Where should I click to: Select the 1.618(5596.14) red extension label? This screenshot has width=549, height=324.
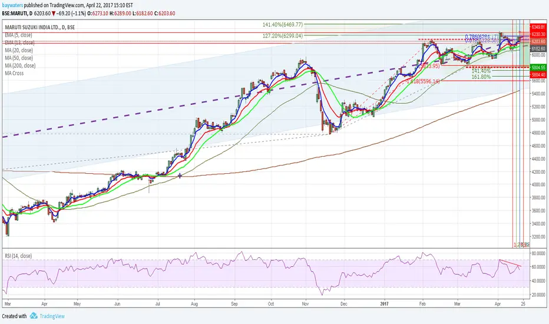[423, 81]
